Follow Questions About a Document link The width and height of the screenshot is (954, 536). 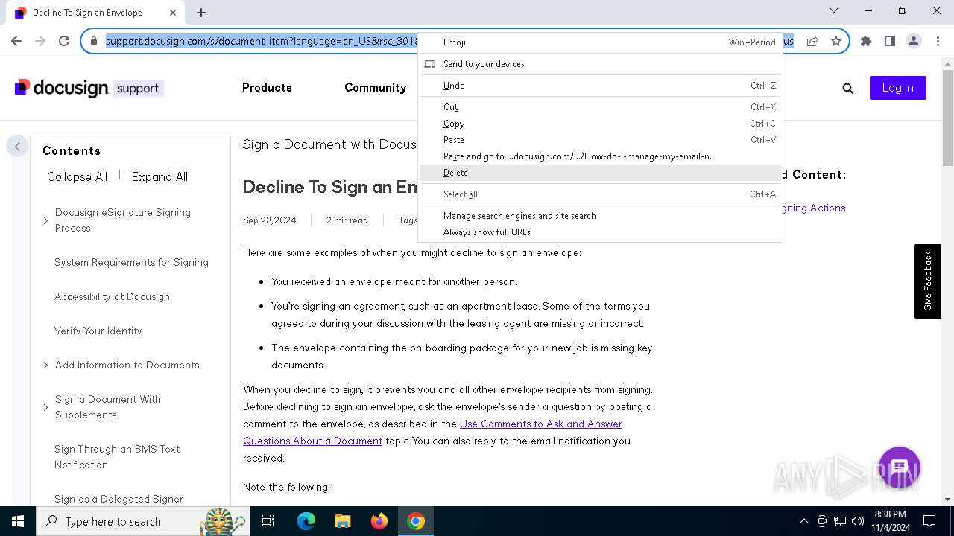tap(312, 441)
